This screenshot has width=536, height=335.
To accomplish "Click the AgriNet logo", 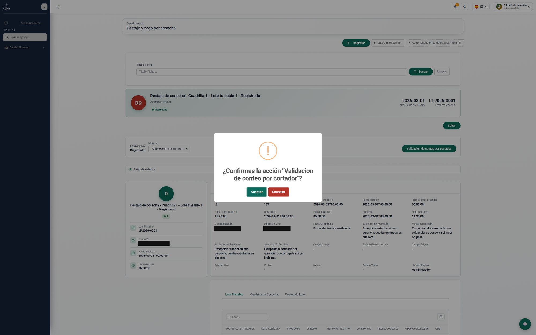I will 6,7.
